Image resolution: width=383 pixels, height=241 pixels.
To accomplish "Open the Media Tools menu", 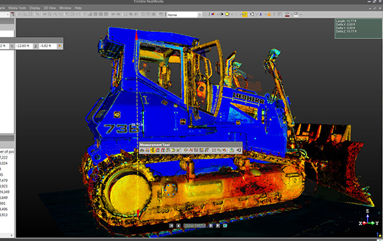I will [17, 8].
